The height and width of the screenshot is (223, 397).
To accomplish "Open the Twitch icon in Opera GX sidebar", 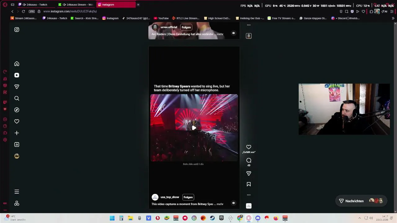I will [x=5, y=102].
